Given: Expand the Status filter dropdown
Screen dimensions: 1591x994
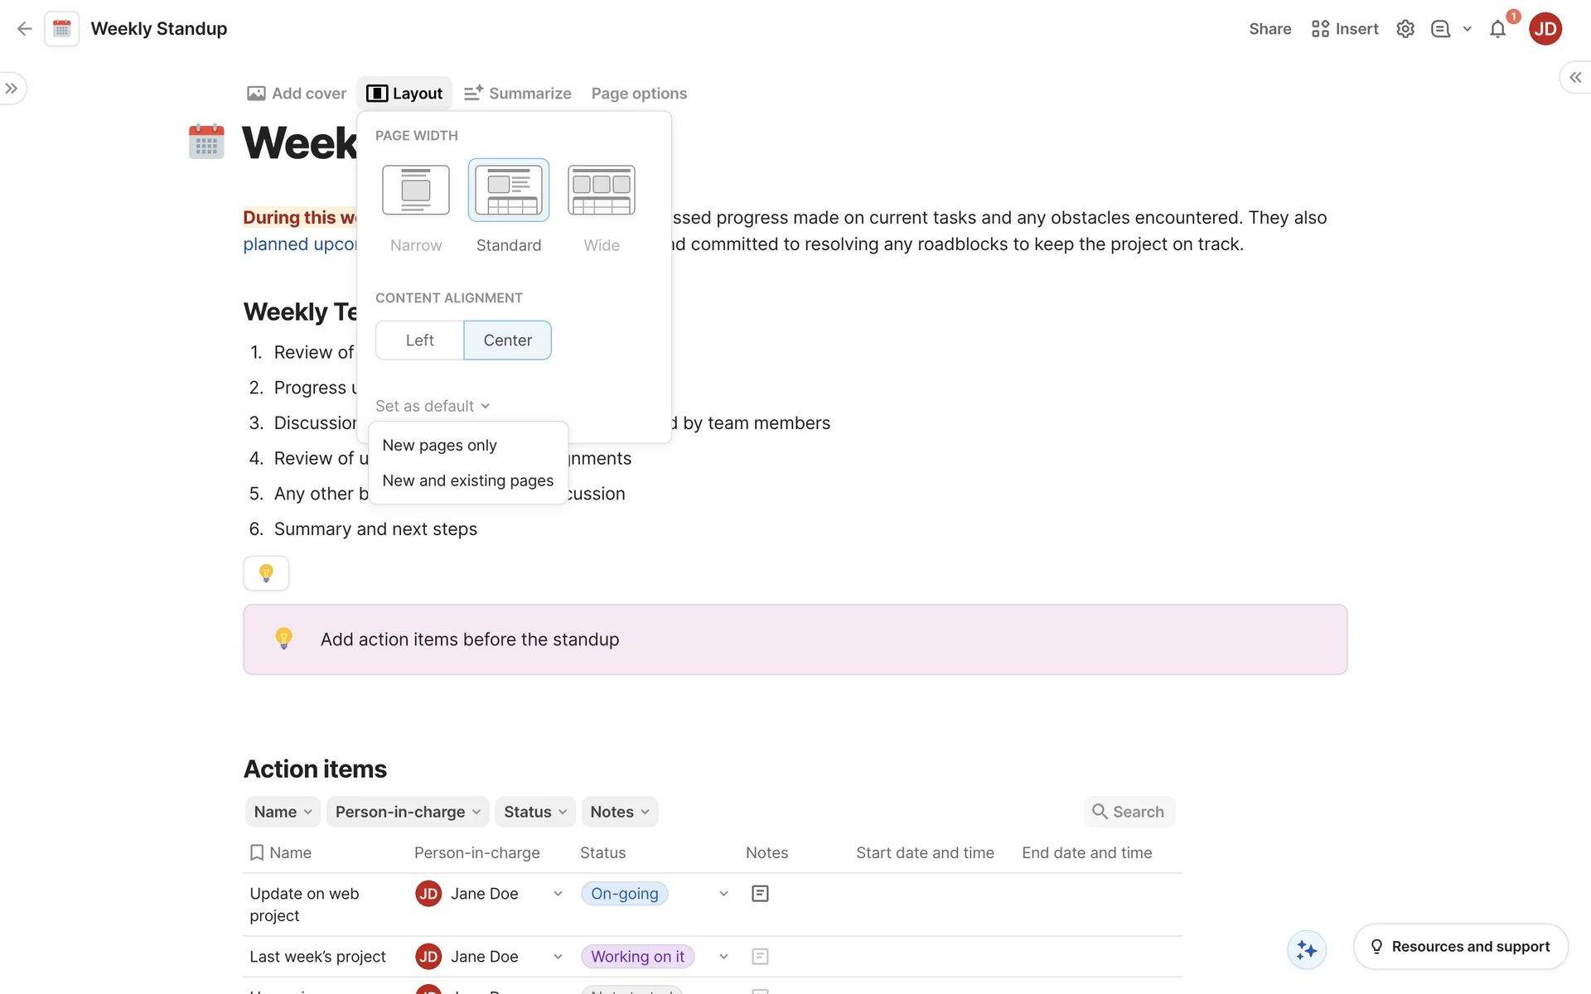Looking at the screenshot, I should (x=535, y=812).
